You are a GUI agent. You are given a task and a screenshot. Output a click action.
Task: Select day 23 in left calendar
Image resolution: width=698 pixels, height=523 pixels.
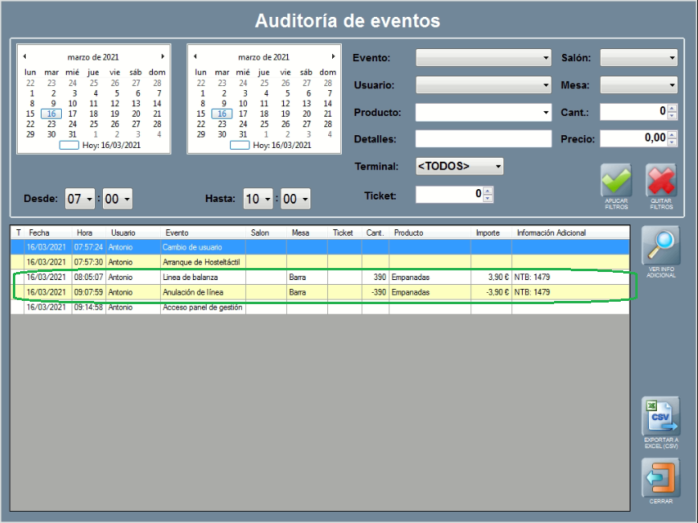click(x=51, y=124)
